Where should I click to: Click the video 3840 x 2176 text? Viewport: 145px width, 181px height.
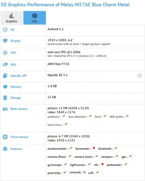click(61, 112)
